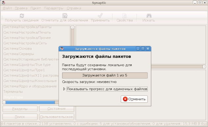Click the Искать binoculars icon
This screenshot has height=127, width=208.
tap(149, 16)
